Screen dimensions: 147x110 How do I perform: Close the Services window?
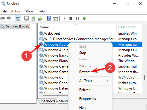pyautogui.click(x=141, y=4)
